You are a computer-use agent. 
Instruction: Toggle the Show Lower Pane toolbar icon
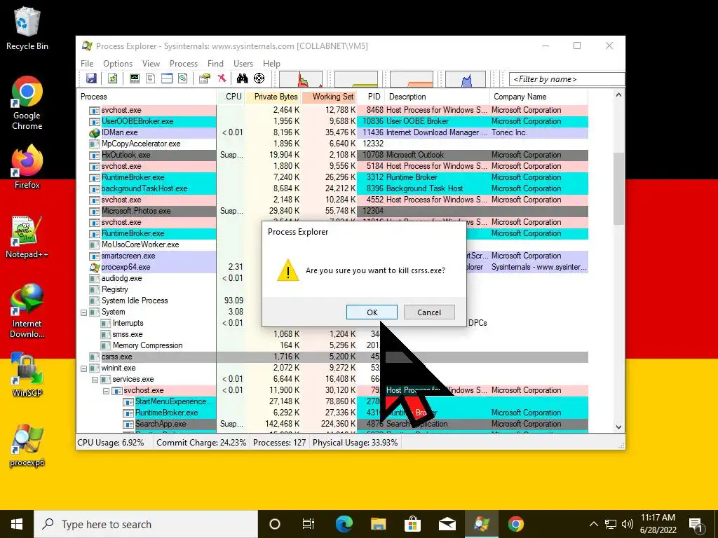click(167, 78)
